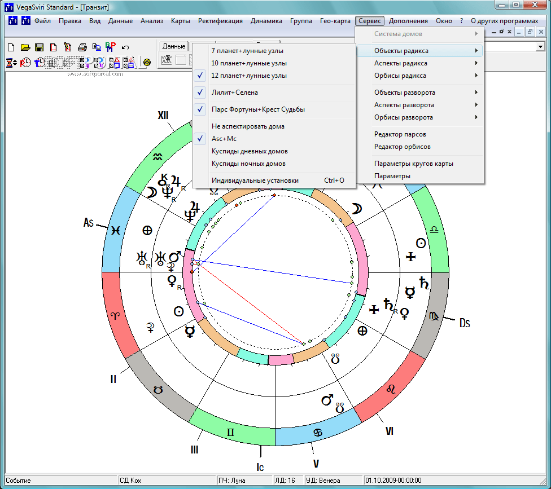The width and height of the screenshot is (551, 489).
Task: Open the Правка menu
Action: [70, 21]
